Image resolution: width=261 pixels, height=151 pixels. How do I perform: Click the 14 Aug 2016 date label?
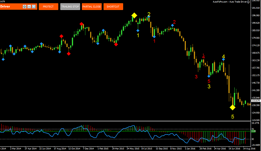tap(249, 148)
